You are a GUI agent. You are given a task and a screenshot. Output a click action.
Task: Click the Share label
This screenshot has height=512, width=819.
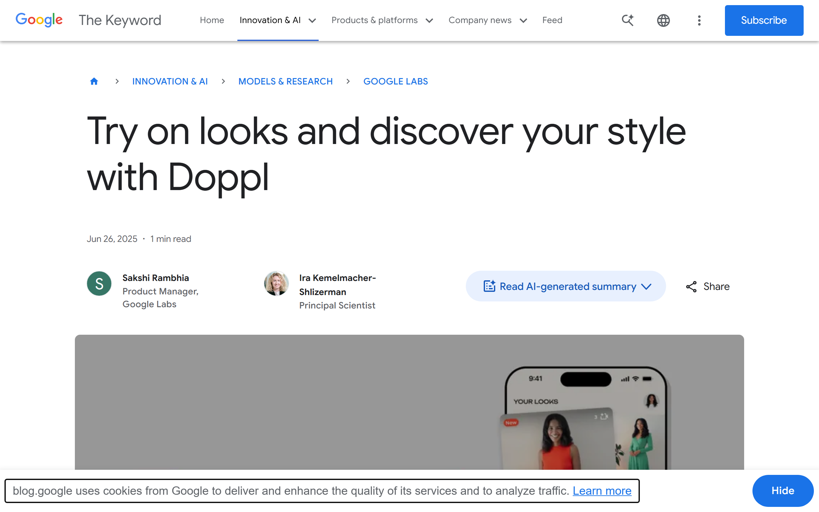point(716,286)
